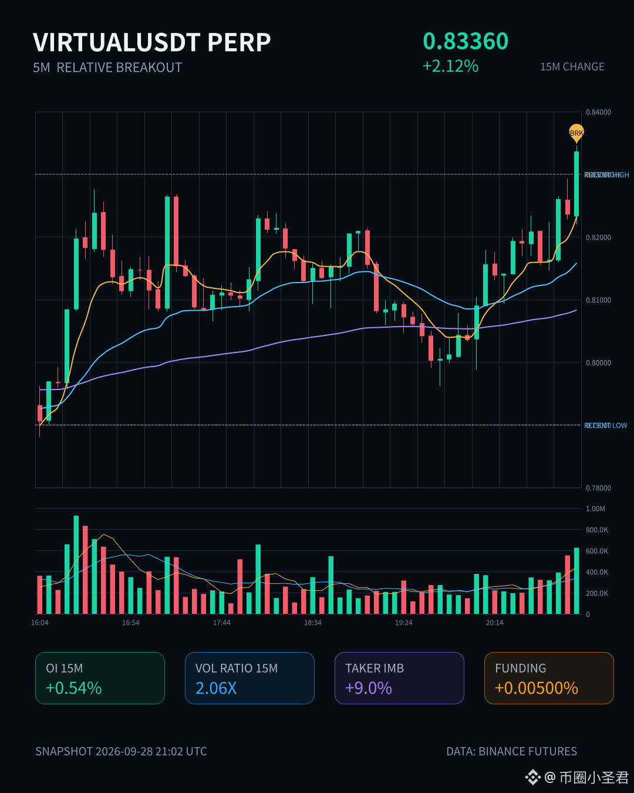The height and width of the screenshot is (793, 634).
Task: Click the FUNDING rate card
Action: pos(549,678)
